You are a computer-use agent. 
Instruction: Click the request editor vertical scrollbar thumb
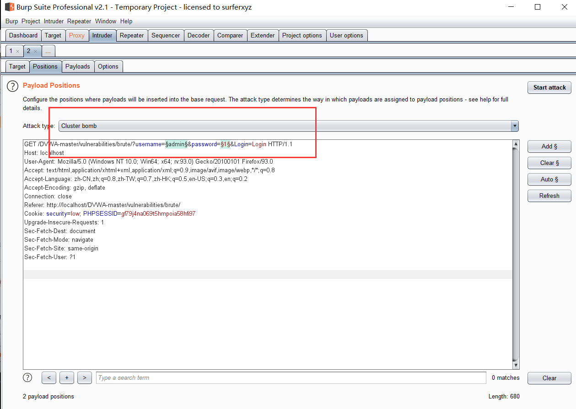tap(516, 254)
